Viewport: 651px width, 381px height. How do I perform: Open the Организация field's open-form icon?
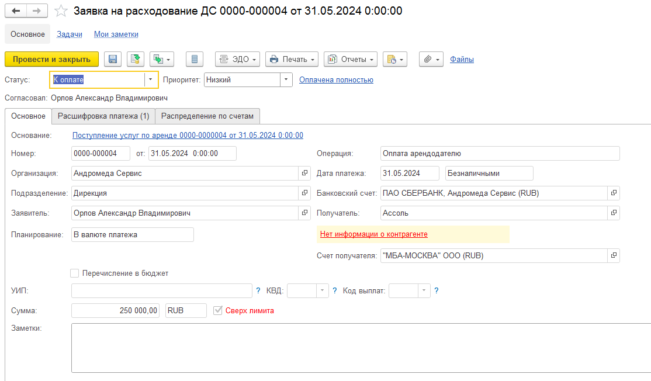click(x=304, y=174)
